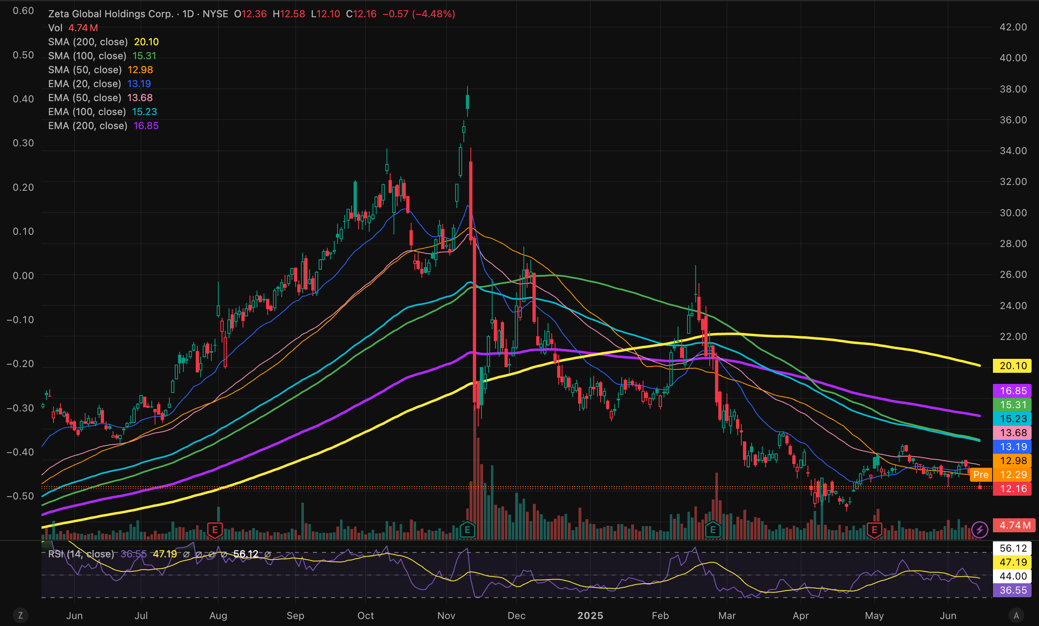Select the SMA (200, close) legend entry
The image size is (1039, 626).
(x=103, y=42)
